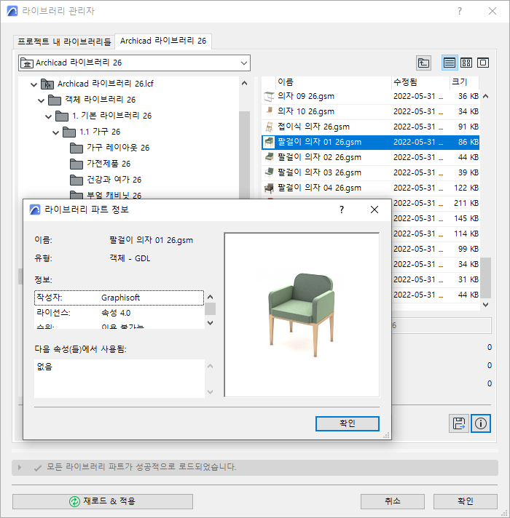Screen dimensions: 510x518
Task: Select 접이식 의자 26.gsm file name
Action: (313, 127)
